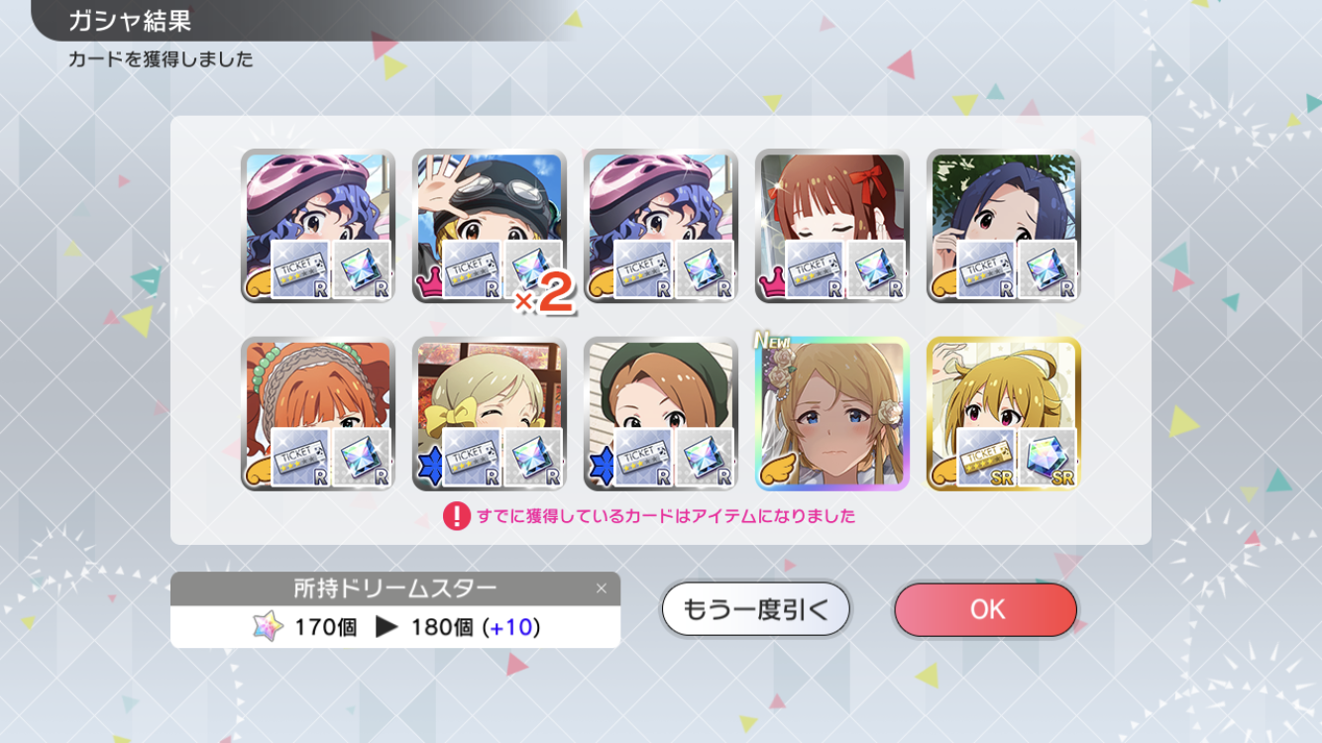Screen dimensions: 1322x743
Task: Select the first pink helmet girl card
Action: (x=318, y=226)
